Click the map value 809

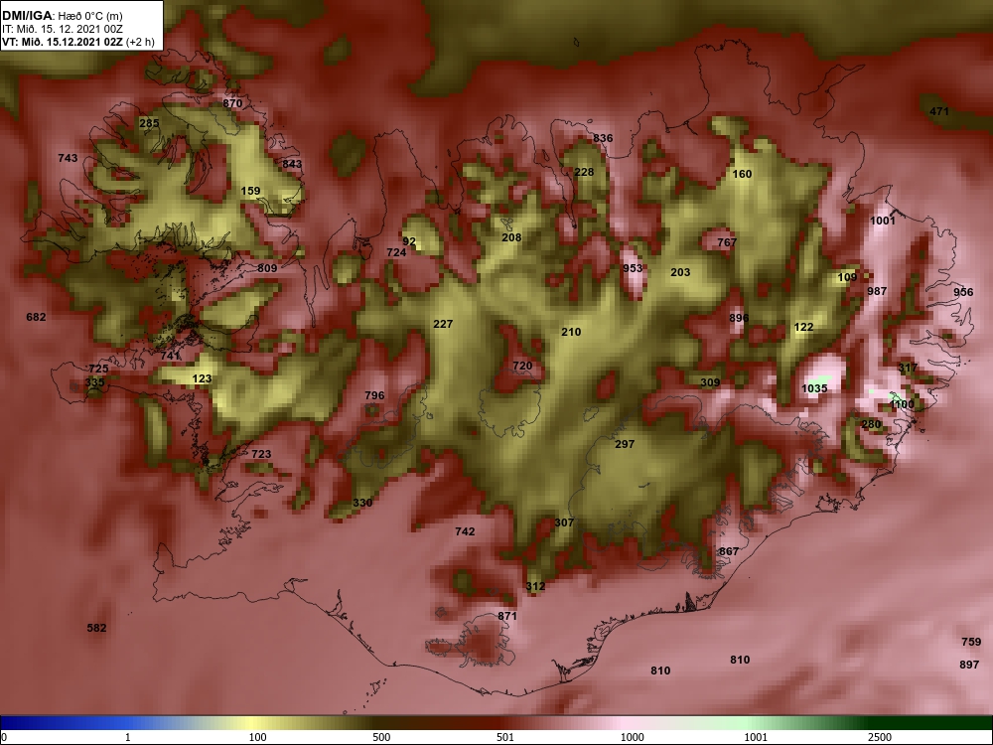(267, 268)
